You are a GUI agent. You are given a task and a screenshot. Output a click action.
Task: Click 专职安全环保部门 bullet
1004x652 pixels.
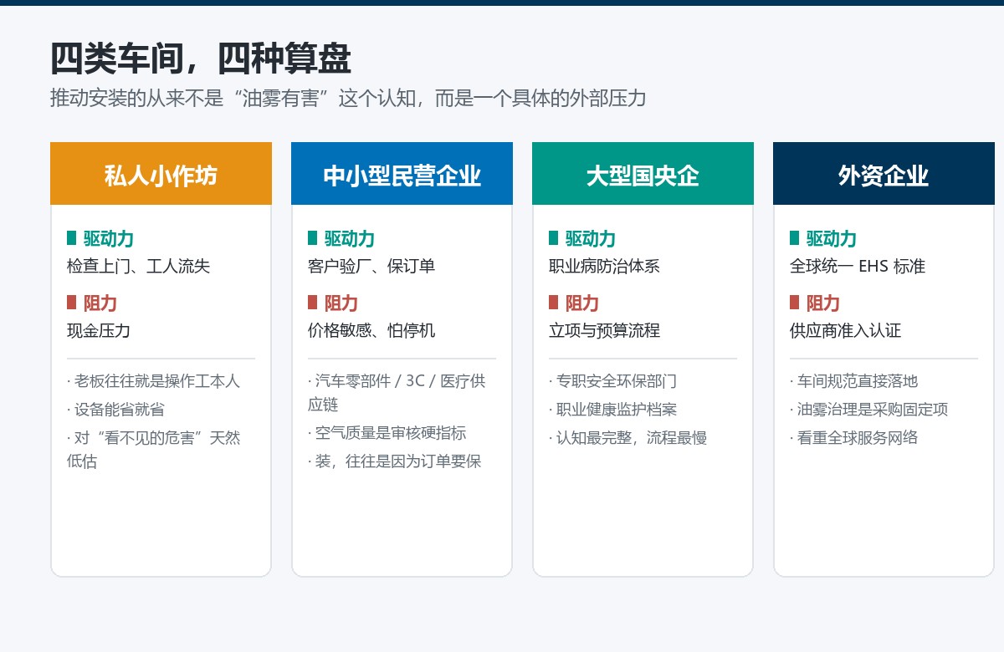click(x=612, y=381)
